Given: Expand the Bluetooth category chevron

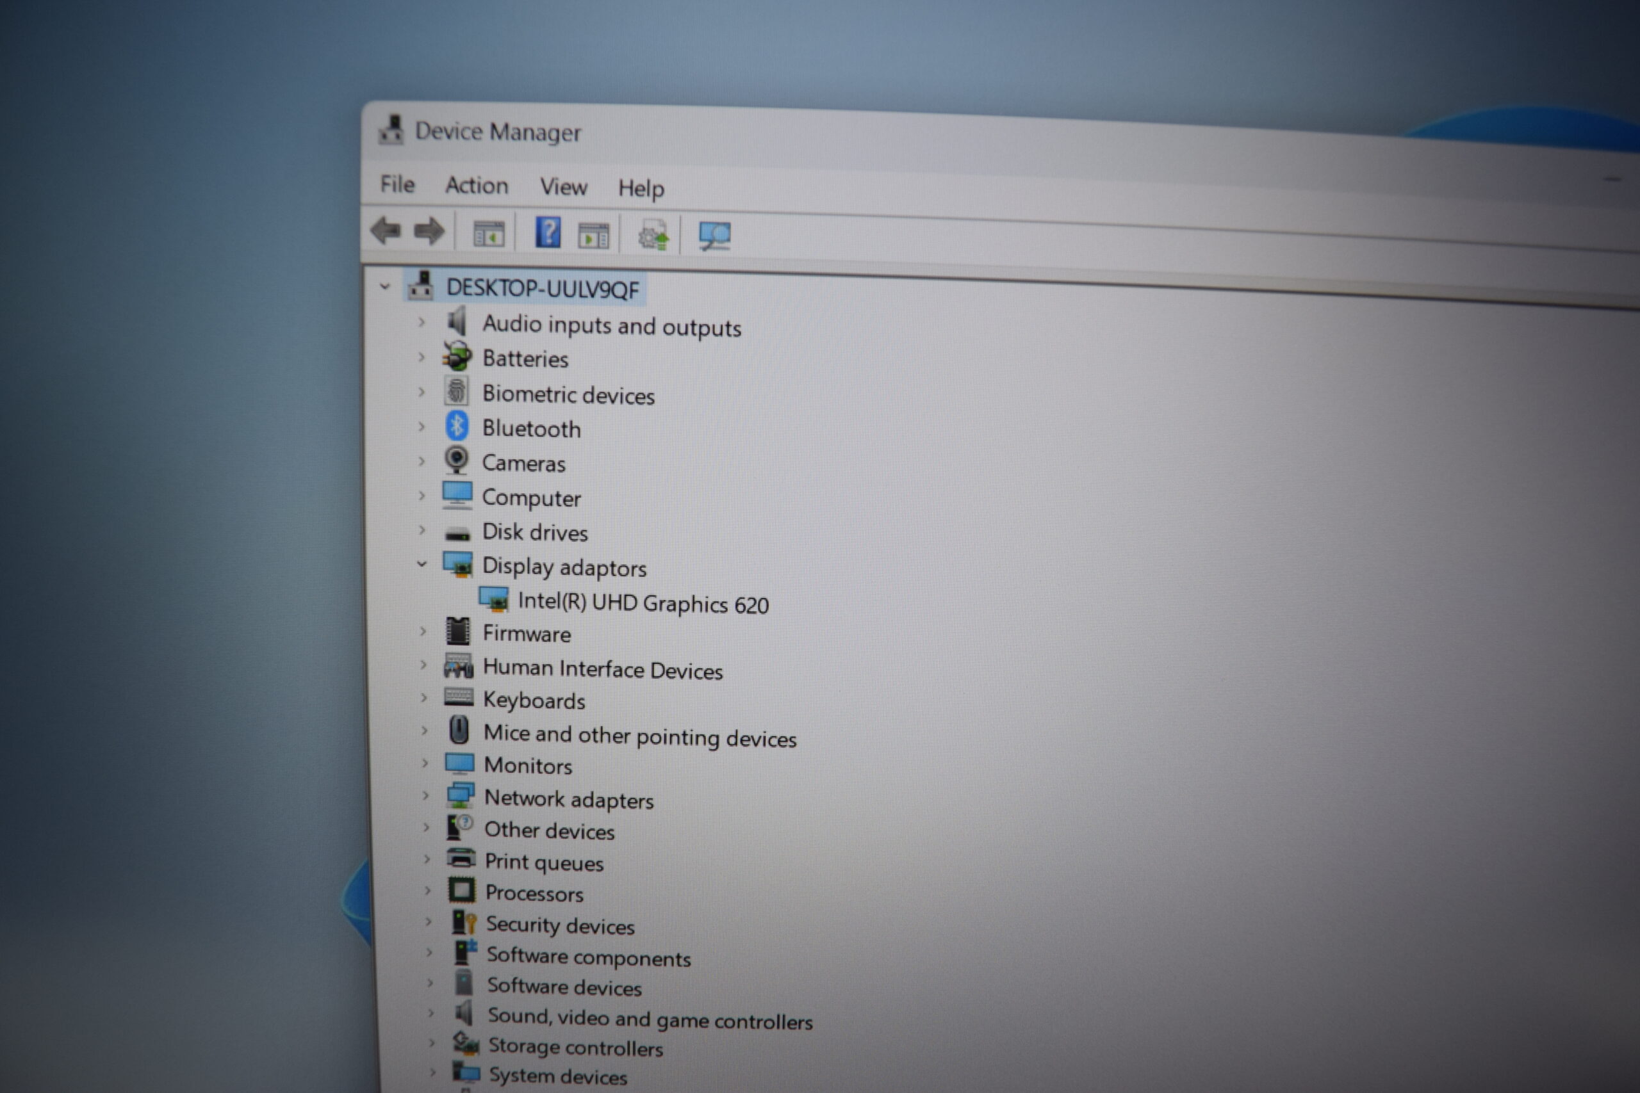Looking at the screenshot, I should click(x=421, y=426).
